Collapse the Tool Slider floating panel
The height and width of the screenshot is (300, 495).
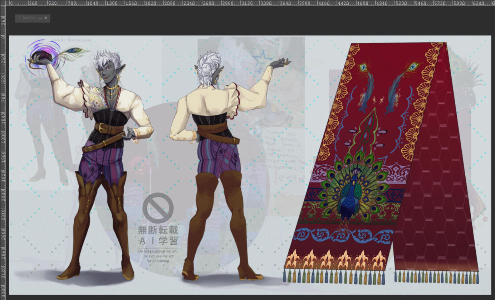[x=40, y=18]
